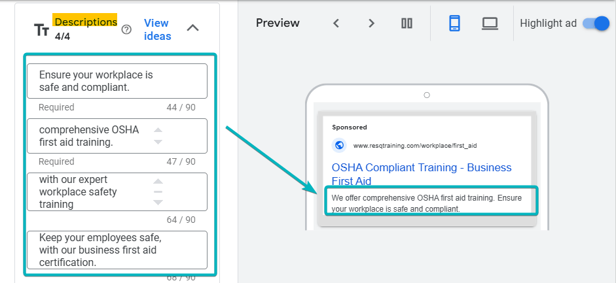This screenshot has height=283, width=616.
Task: Toggle the Highlight ad switch
Action: point(596,24)
